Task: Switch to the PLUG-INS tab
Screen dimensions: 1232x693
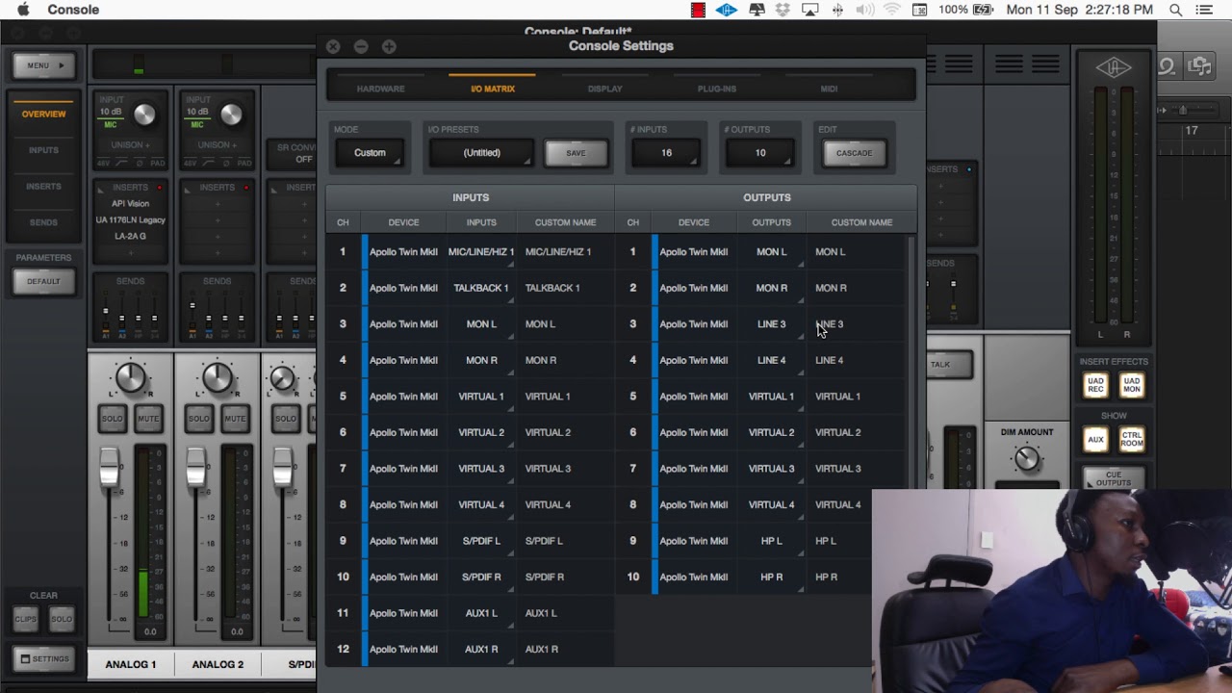Action: [717, 89]
